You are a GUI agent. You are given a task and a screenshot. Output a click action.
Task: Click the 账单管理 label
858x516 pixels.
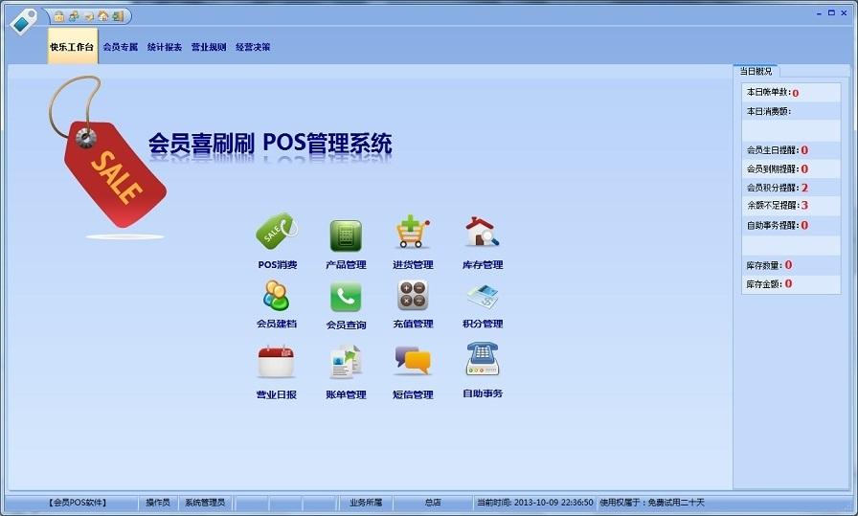pyautogui.click(x=346, y=394)
